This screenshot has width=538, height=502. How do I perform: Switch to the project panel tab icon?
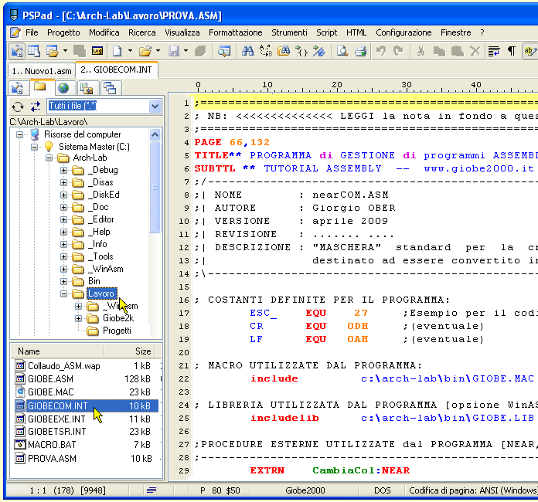[x=17, y=89]
